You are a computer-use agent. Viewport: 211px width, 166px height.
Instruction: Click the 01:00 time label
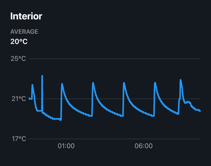(66, 146)
